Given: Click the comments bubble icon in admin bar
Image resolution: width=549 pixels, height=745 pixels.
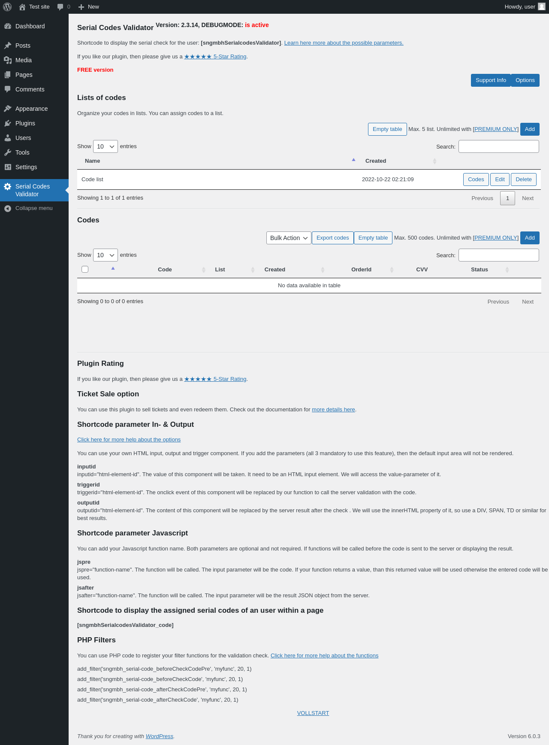Looking at the screenshot, I should (x=60, y=7).
